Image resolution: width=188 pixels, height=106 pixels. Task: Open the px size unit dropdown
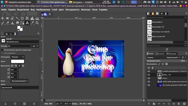click(36, 46)
